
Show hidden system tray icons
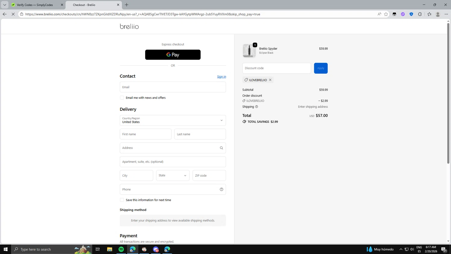[401, 249]
